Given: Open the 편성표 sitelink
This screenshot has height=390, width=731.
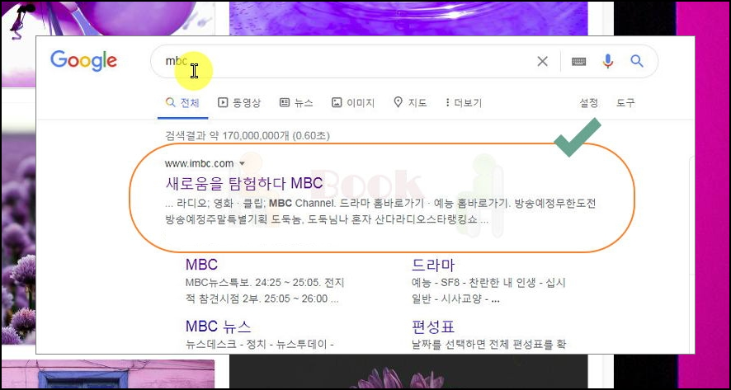Looking at the screenshot, I should pos(432,326).
